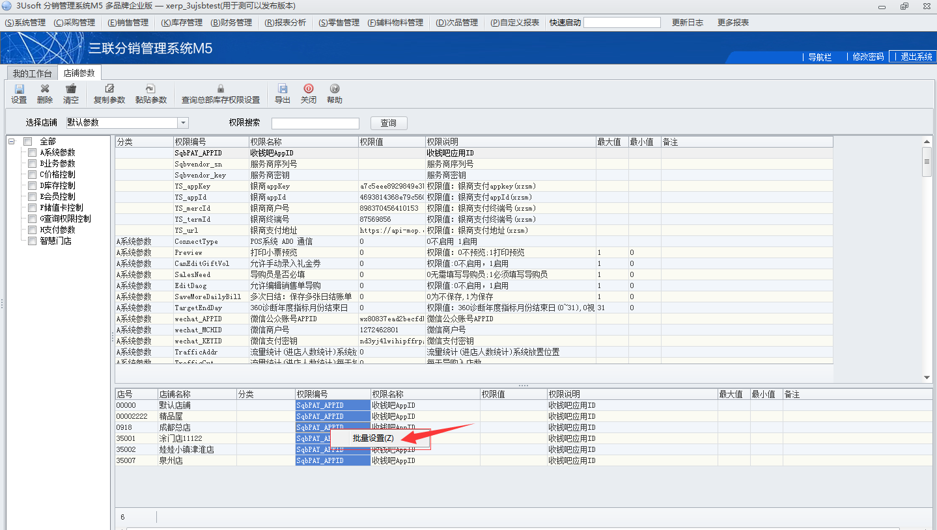Focus the 快速启动 input field
Viewport: 937px width, 530px height.
pyautogui.click(x=622, y=22)
